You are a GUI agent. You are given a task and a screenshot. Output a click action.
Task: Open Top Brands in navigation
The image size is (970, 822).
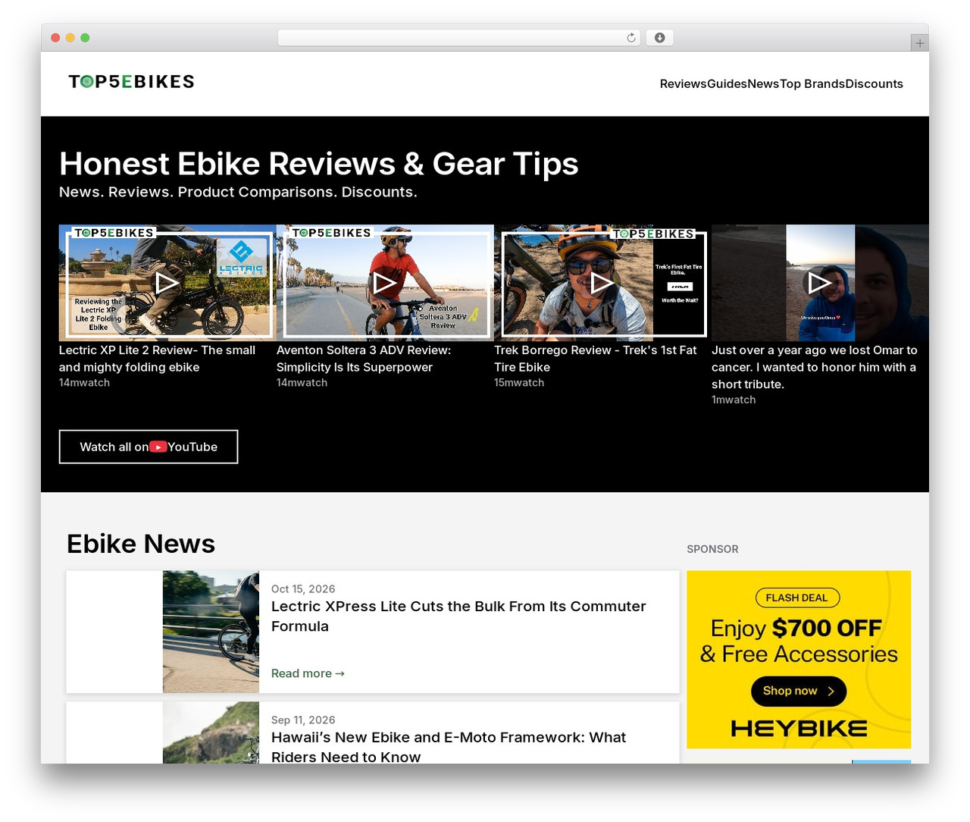pyautogui.click(x=812, y=84)
